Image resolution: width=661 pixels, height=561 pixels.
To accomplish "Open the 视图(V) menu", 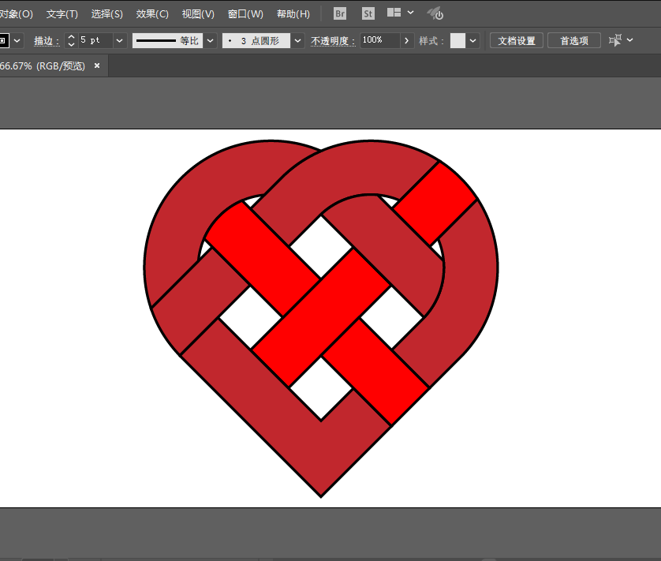I will (198, 14).
